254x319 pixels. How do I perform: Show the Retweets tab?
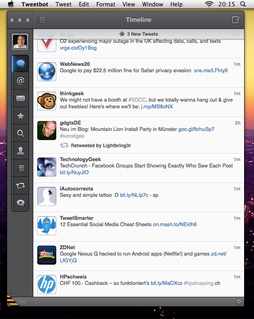click(x=20, y=185)
